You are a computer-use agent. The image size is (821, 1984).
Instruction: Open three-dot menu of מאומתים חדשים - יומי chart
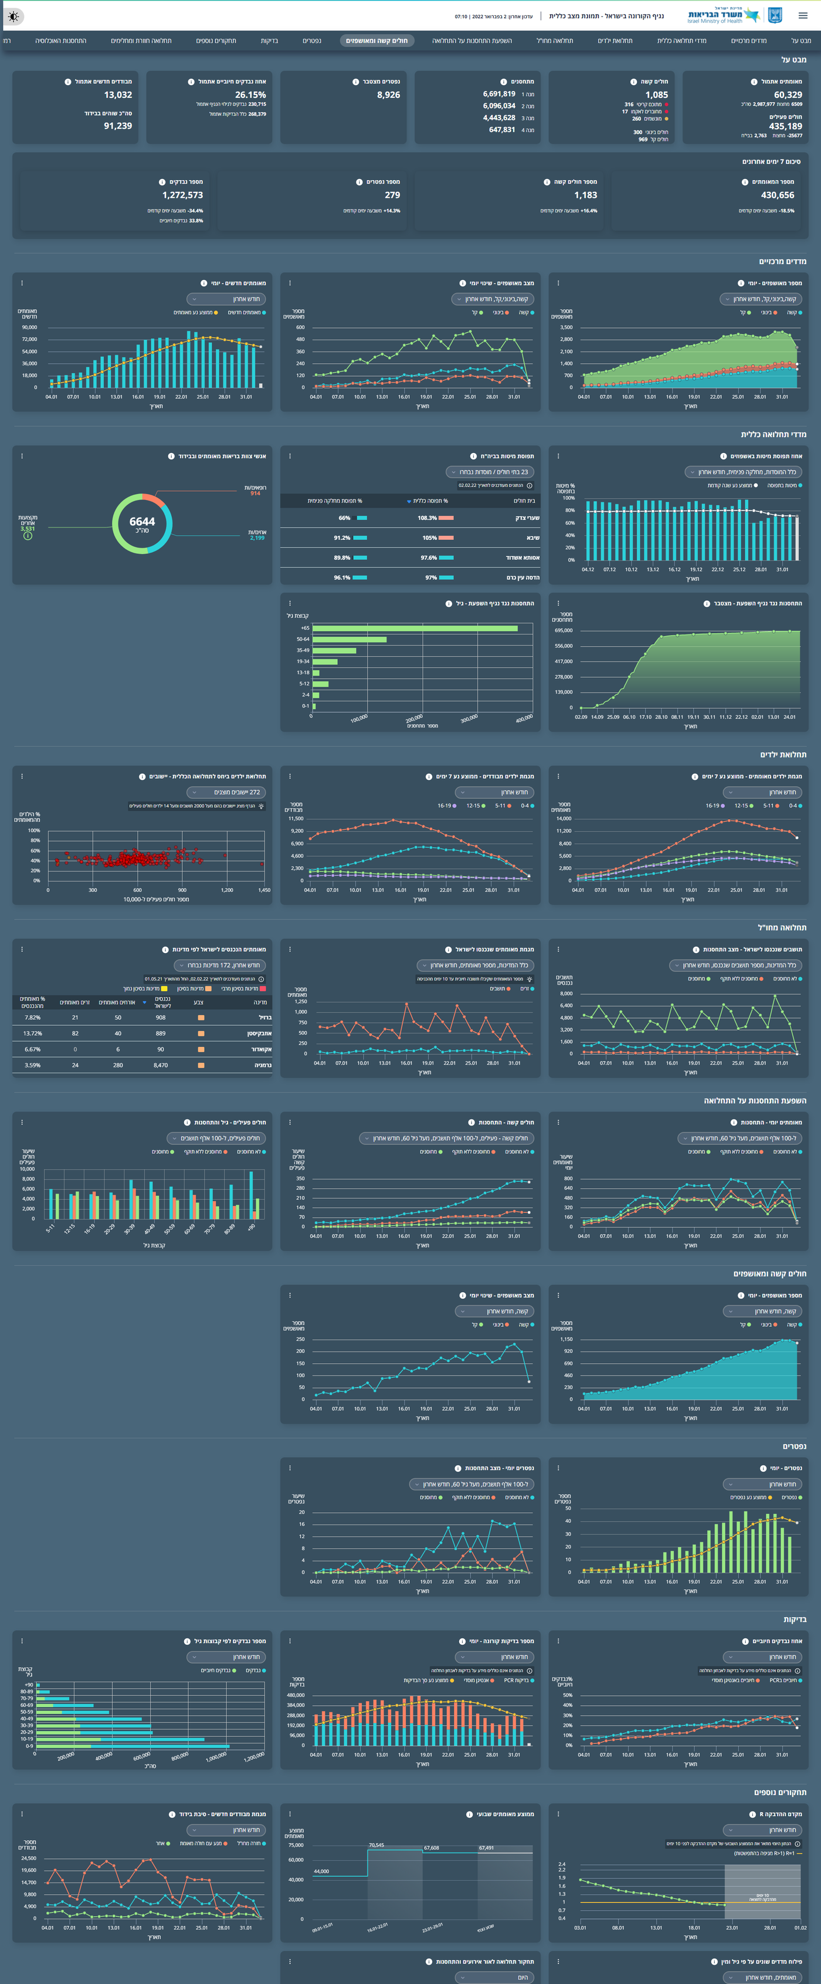point(22,283)
